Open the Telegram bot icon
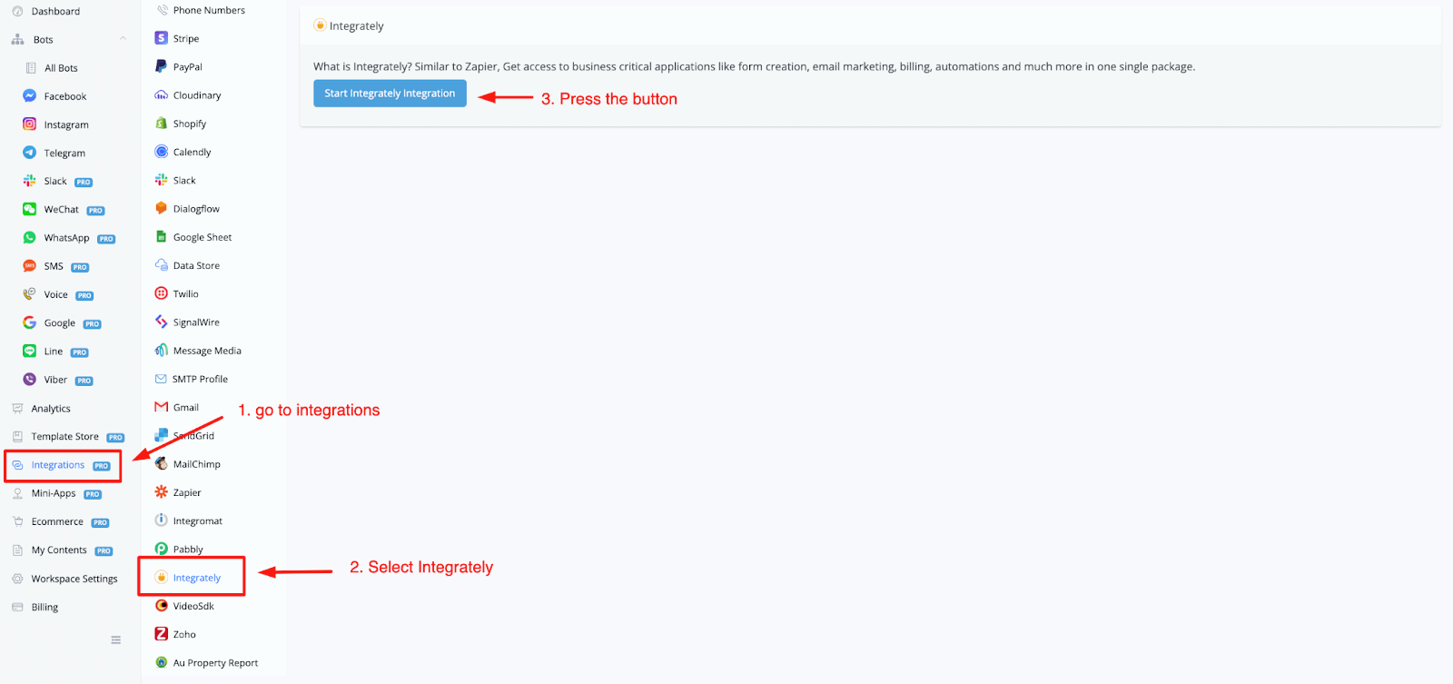Screen dimensions: 1453x684 [x=30, y=153]
